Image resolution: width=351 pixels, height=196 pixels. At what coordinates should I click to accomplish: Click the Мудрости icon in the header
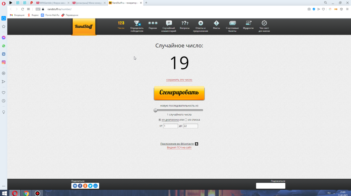(x=248, y=24)
